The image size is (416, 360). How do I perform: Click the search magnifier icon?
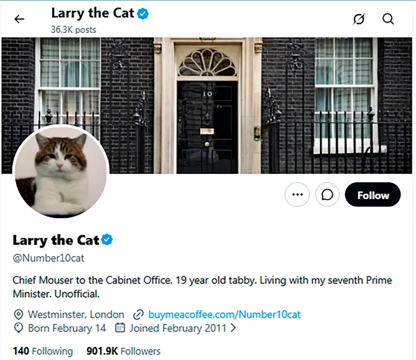tap(388, 19)
